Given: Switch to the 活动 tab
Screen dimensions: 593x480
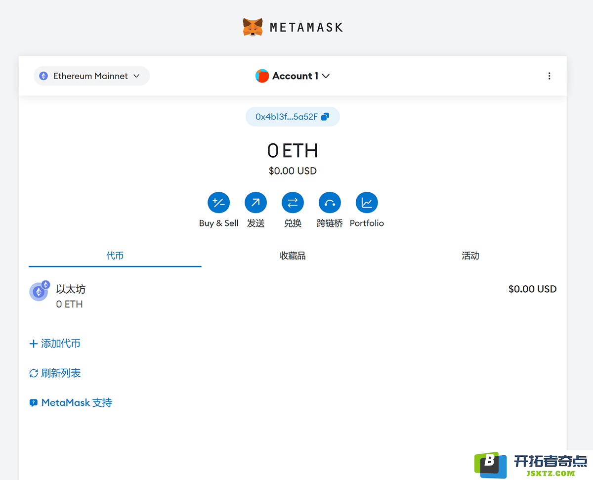Looking at the screenshot, I should [470, 256].
